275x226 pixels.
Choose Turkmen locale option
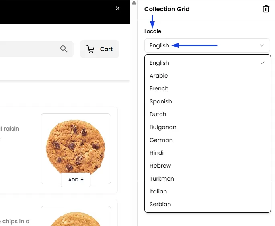click(x=207, y=179)
